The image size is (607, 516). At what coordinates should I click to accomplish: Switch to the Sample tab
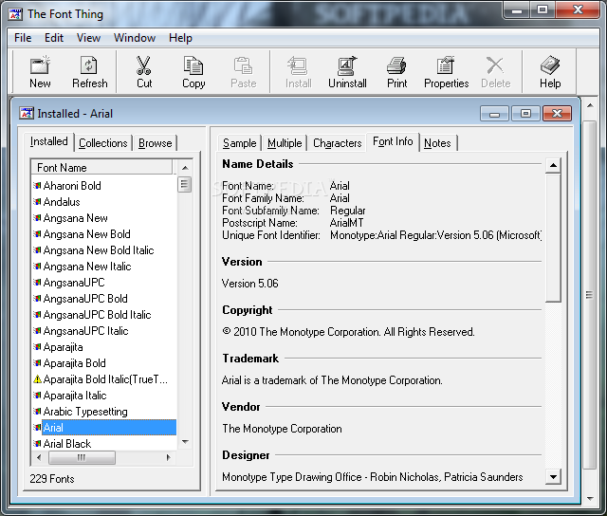(239, 143)
